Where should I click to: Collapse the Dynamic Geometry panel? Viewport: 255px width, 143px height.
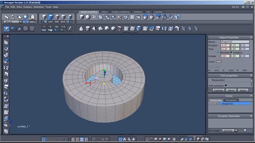(x=251, y=116)
